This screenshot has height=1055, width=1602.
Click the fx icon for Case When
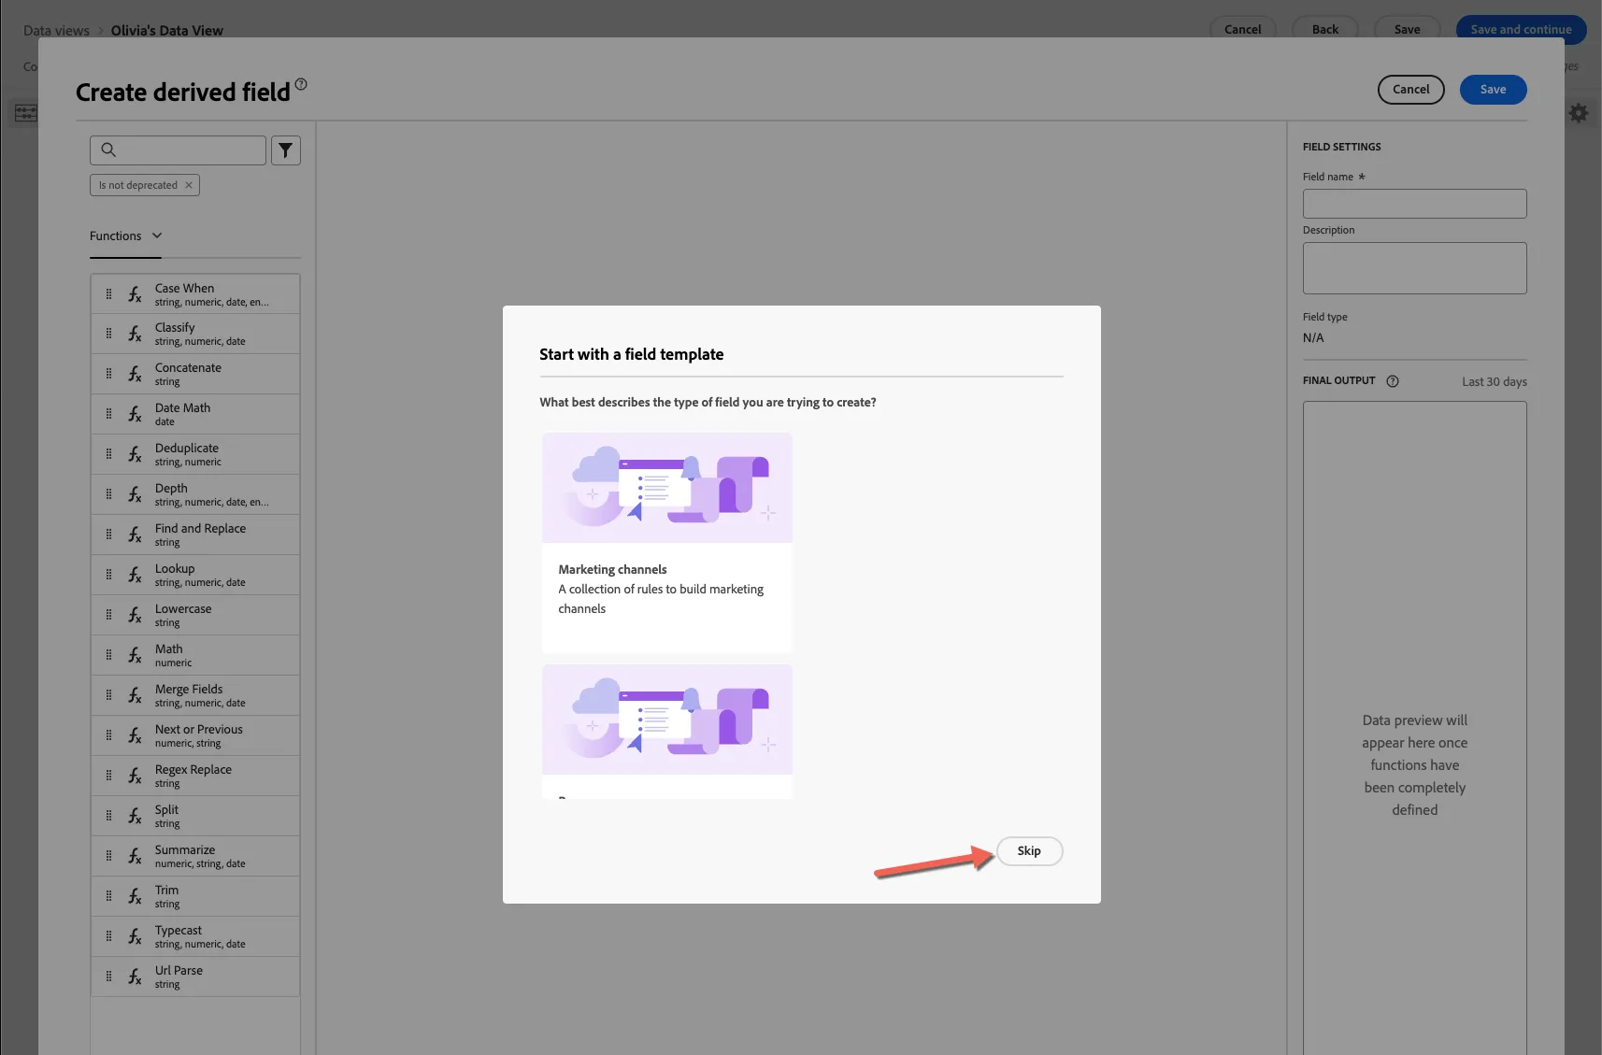(x=135, y=294)
